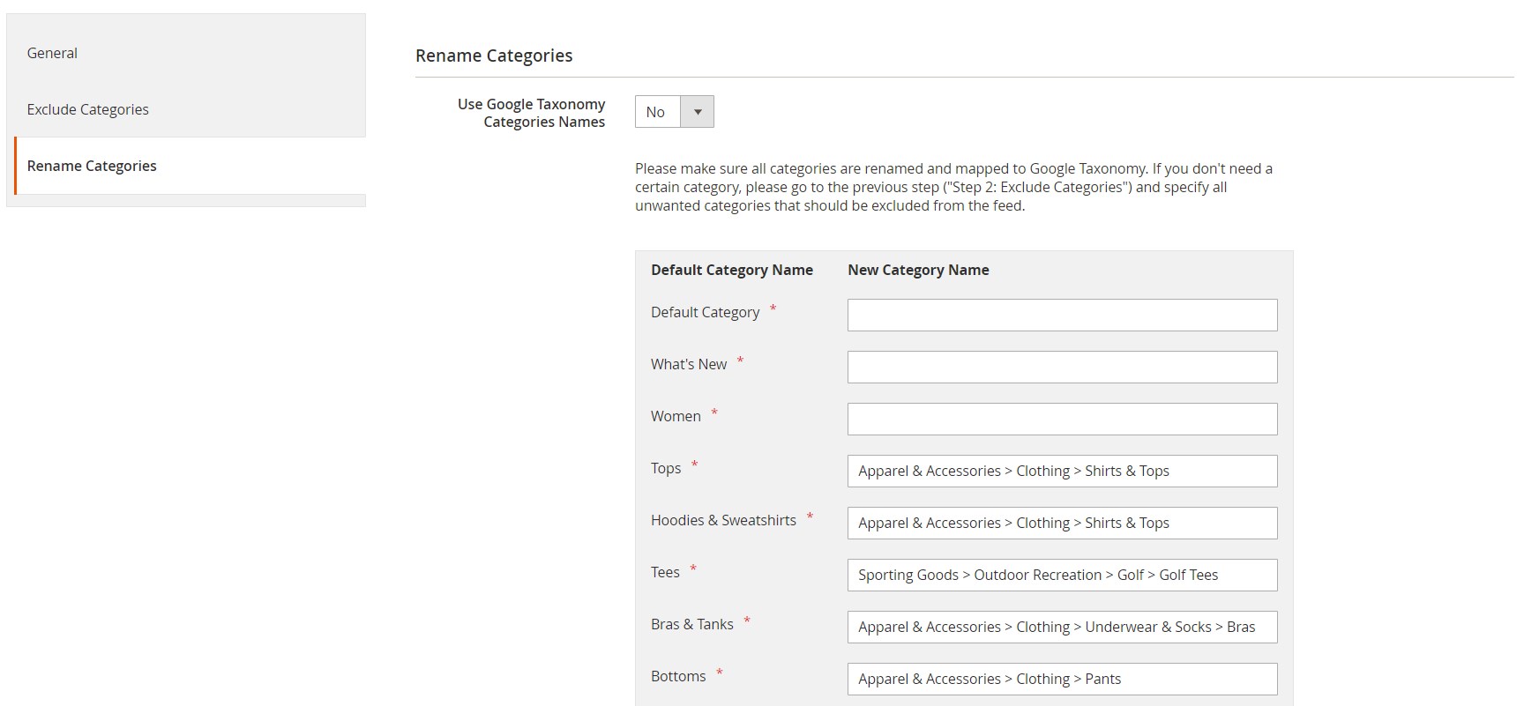Click the Tees row label
The image size is (1524, 706).
coord(665,572)
